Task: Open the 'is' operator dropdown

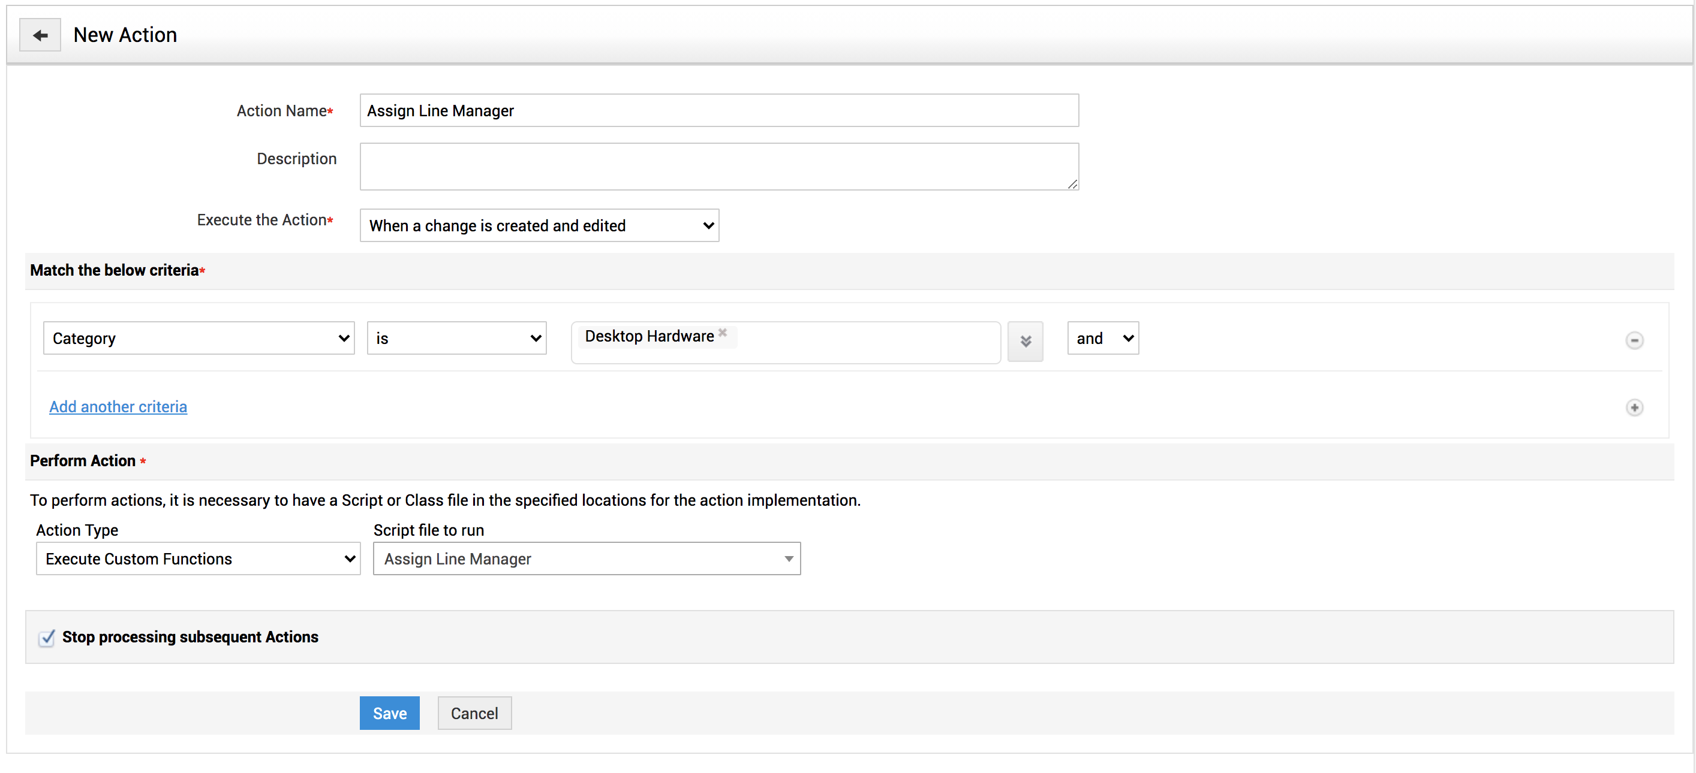Action: tap(456, 338)
